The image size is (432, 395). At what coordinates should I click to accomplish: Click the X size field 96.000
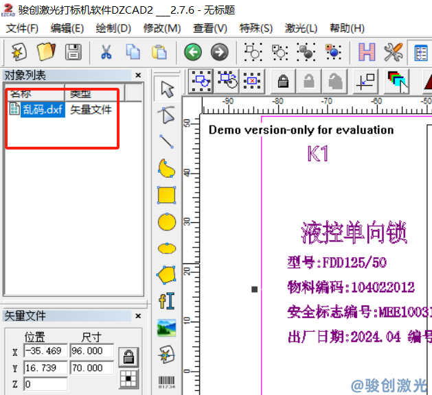point(92,350)
